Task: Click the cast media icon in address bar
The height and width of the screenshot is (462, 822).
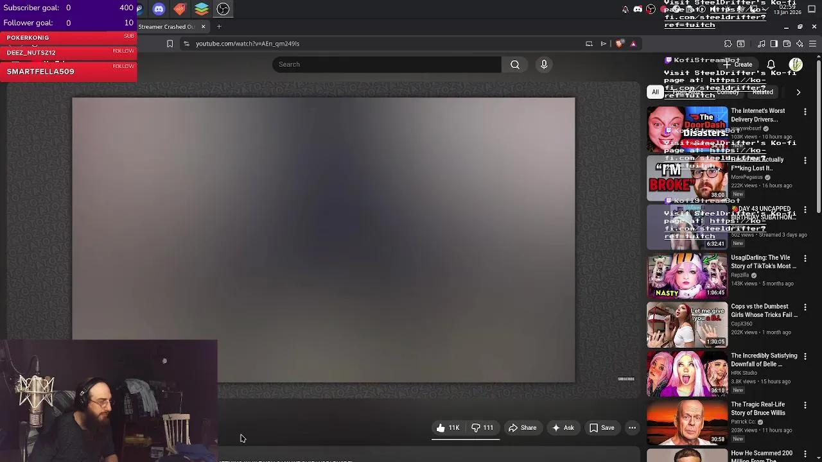Action: point(589,44)
